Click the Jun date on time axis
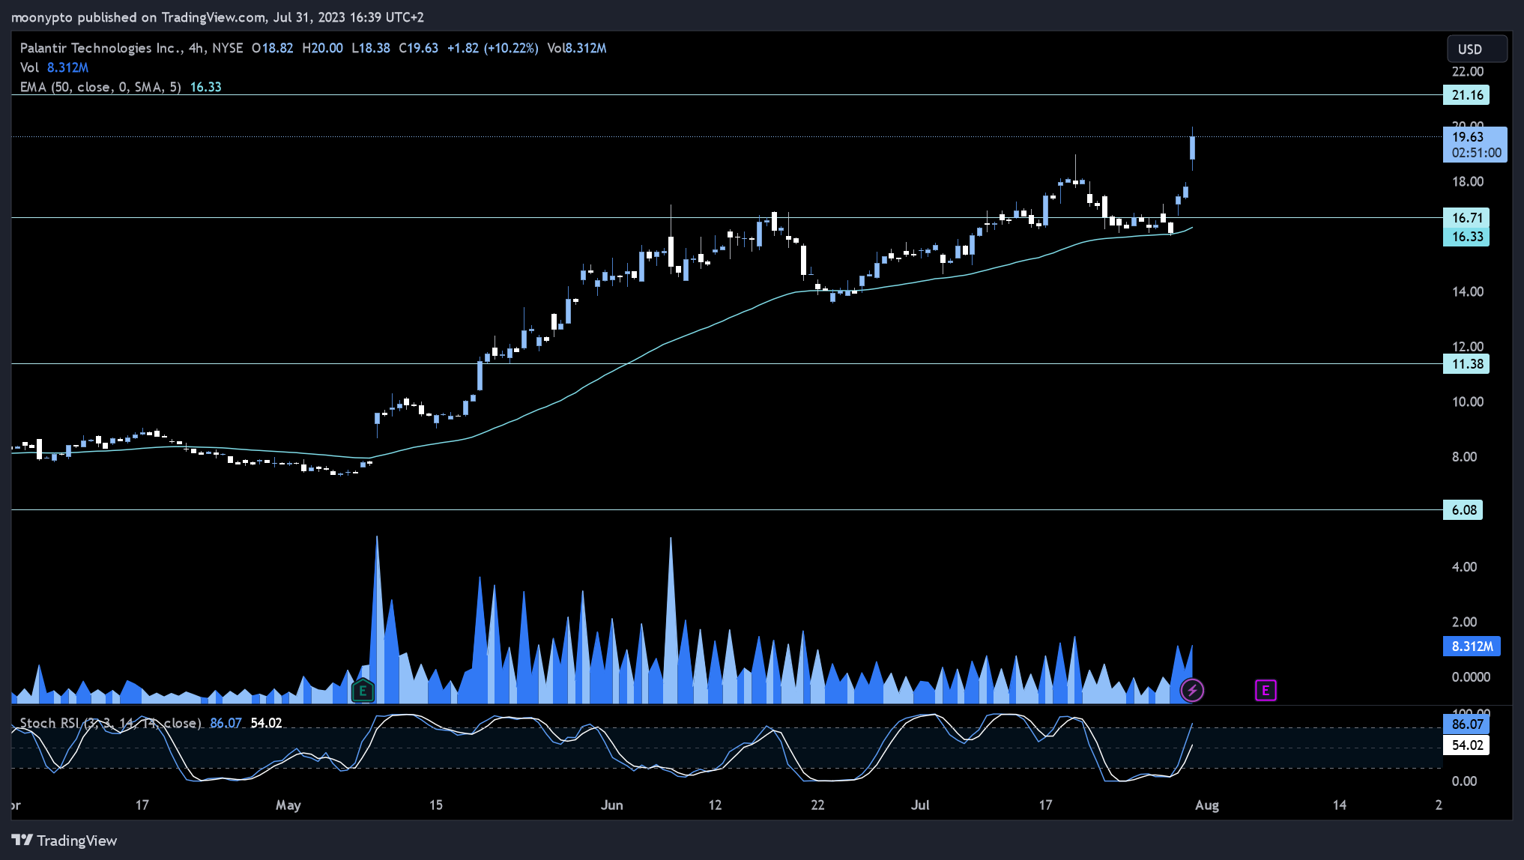This screenshot has width=1524, height=860. point(612,805)
